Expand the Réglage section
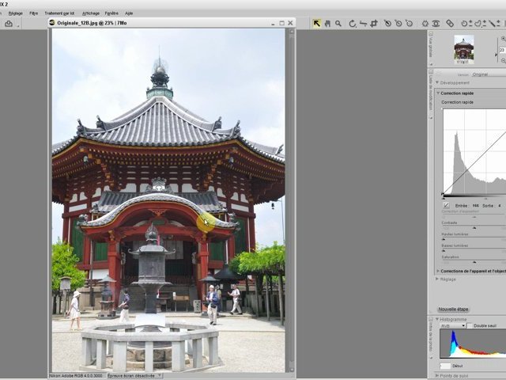 (x=438, y=279)
